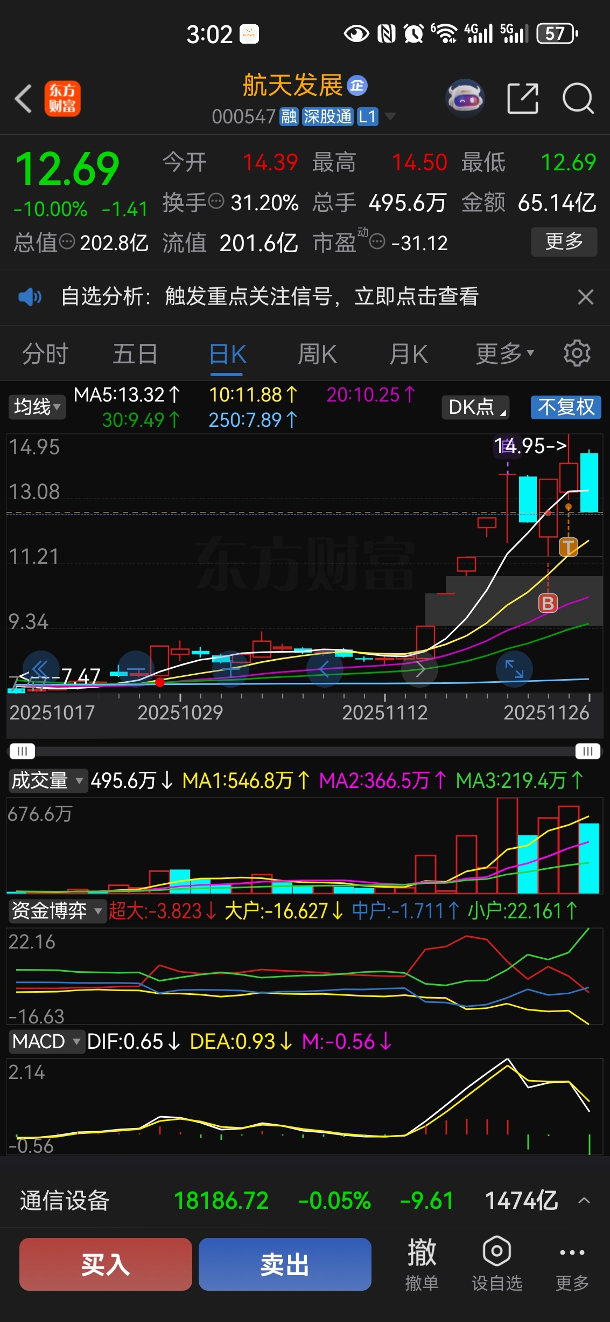Dismiss the 自选分析 banner
This screenshot has width=610, height=1322.
point(585,296)
